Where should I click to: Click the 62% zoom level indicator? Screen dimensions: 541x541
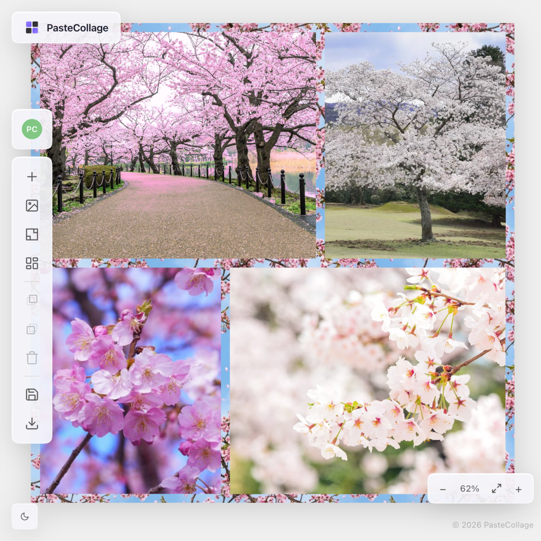pos(470,489)
